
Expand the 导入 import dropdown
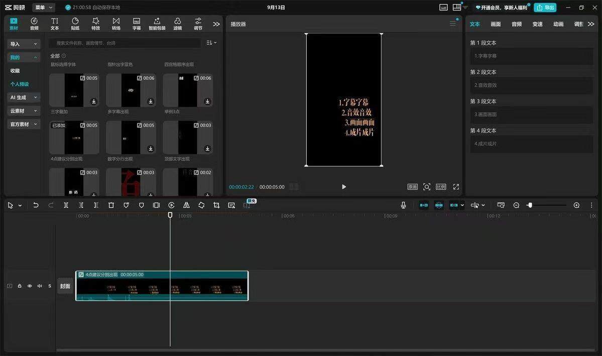[x=24, y=44]
